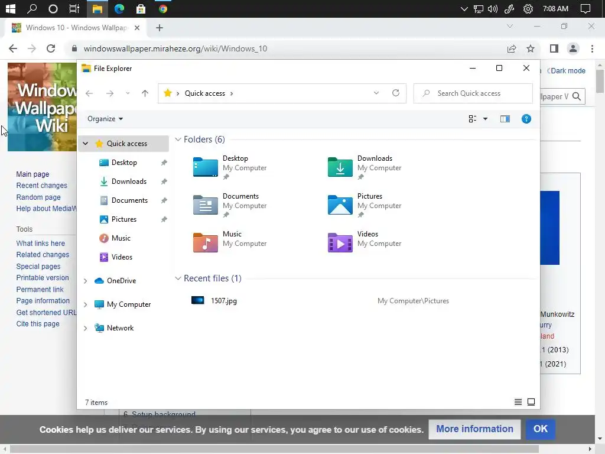This screenshot has height=454, width=605.
Task: Go back in Chrome browser
Action: point(13,48)
